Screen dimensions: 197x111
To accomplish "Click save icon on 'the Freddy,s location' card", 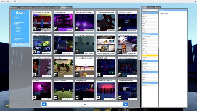I will click(x=120, y=29).
